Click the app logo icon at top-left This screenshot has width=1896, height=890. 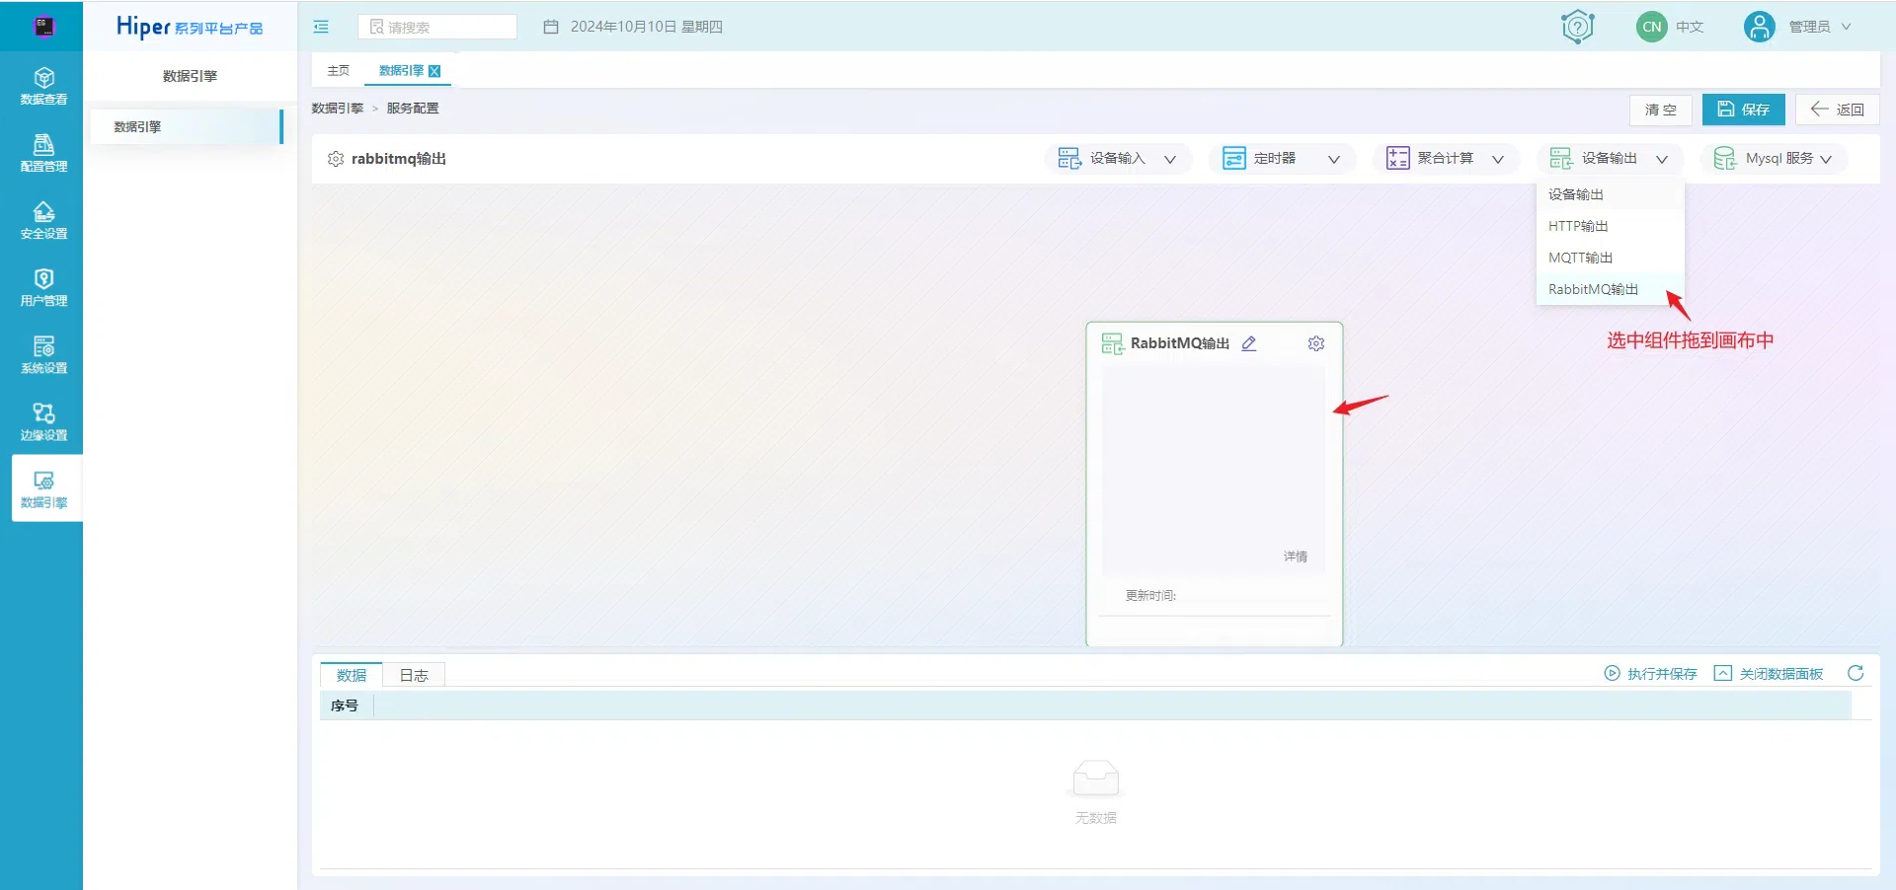coord(43,26)
